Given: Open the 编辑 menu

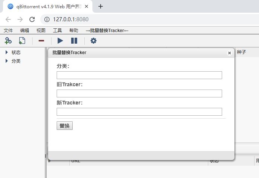Looking at the screenshot, I should click(x=25, y=31).
